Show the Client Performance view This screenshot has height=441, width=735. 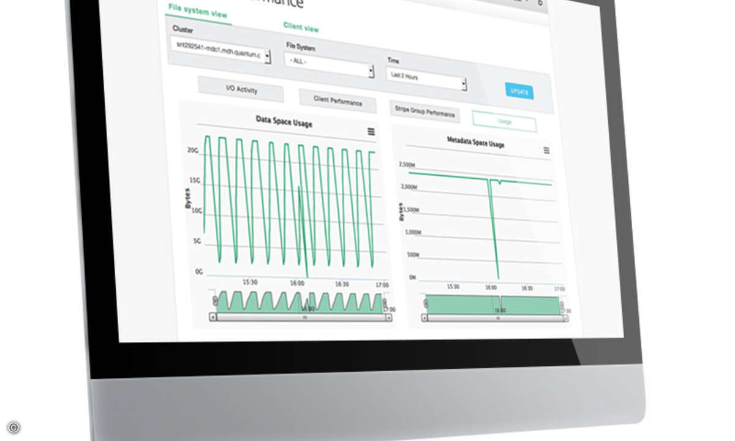point(337,101)
